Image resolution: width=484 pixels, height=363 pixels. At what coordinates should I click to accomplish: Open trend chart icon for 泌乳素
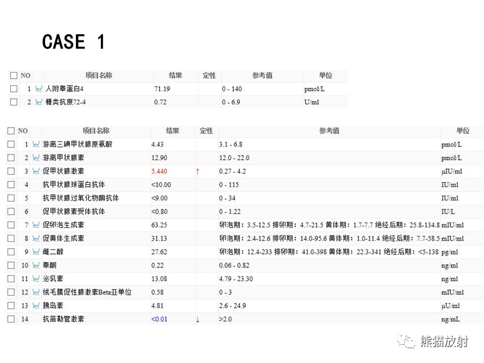click(36, 278)
